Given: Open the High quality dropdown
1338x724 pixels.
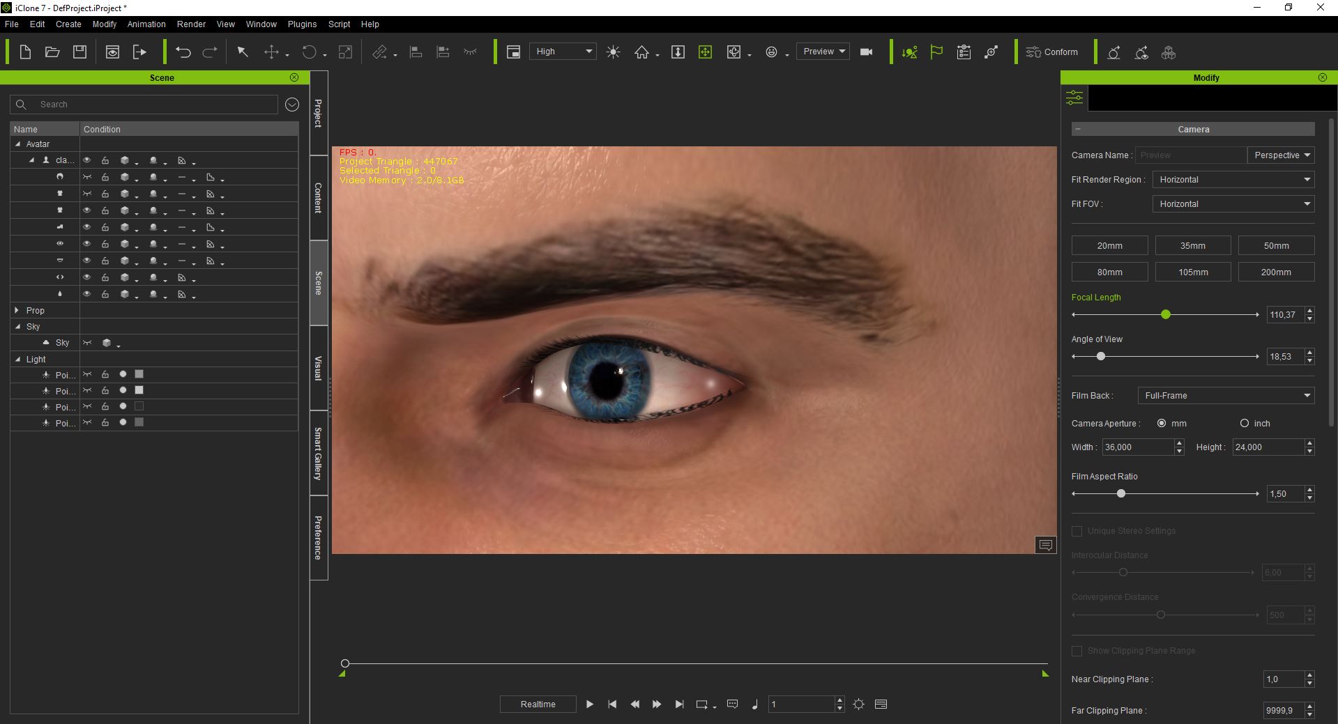Looking at the screenshot, I should click(x=563, y=52).
